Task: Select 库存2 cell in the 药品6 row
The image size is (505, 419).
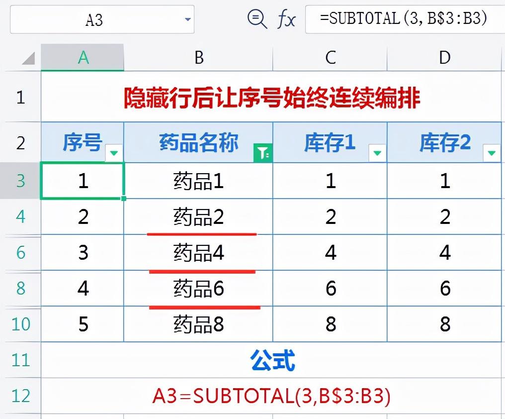Action: coord(444,288)
